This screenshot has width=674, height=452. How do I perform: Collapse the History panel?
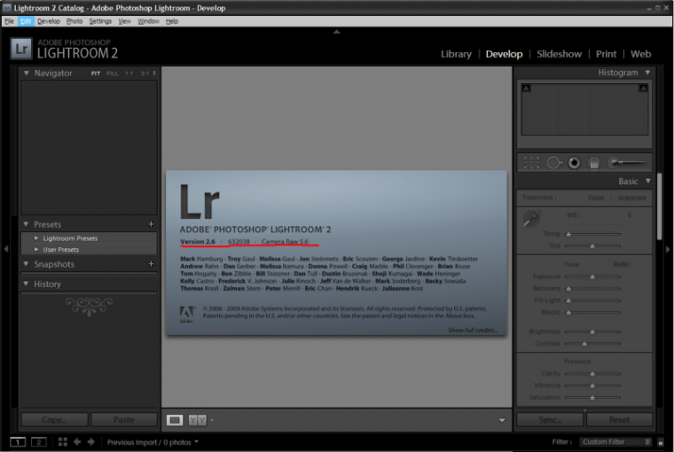point(27,284)
